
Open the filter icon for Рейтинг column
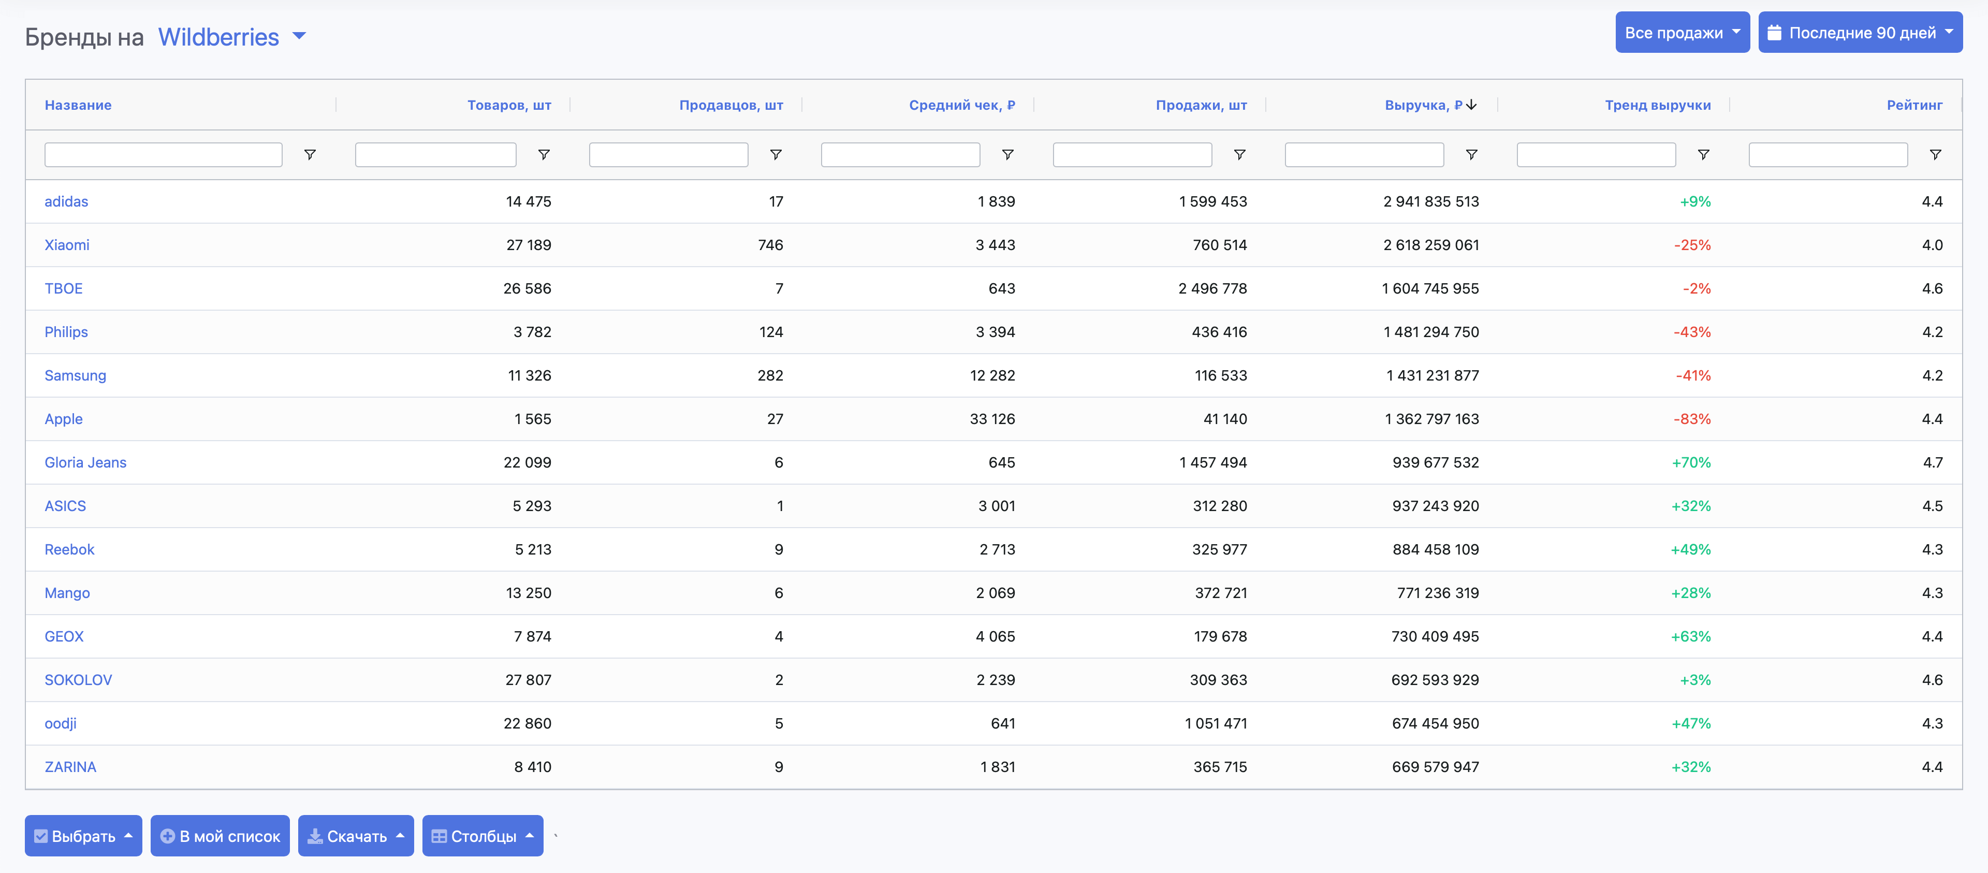point(1935,154)
